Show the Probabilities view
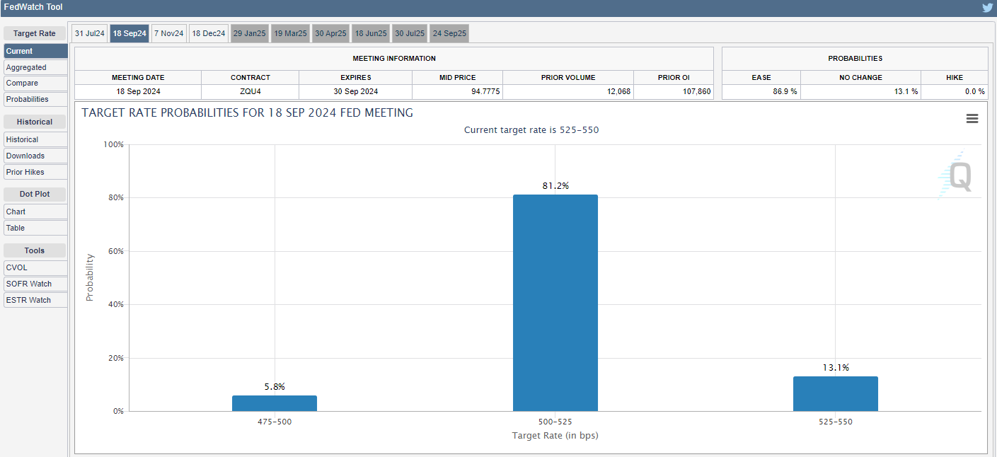The height and width of the screenshot is (457, 997). pyautogui.click(x=35, y=100)
